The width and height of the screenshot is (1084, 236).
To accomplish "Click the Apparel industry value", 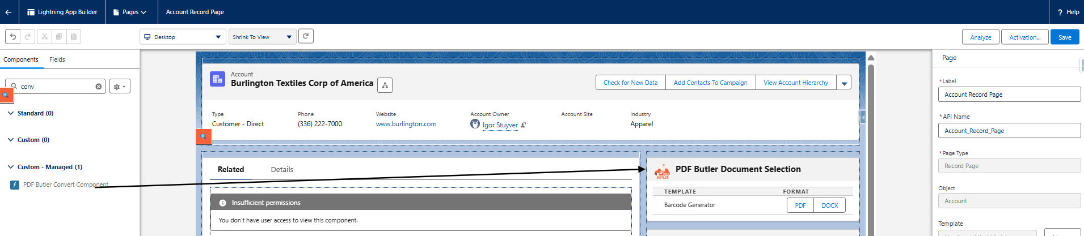I will coord(642,124).
